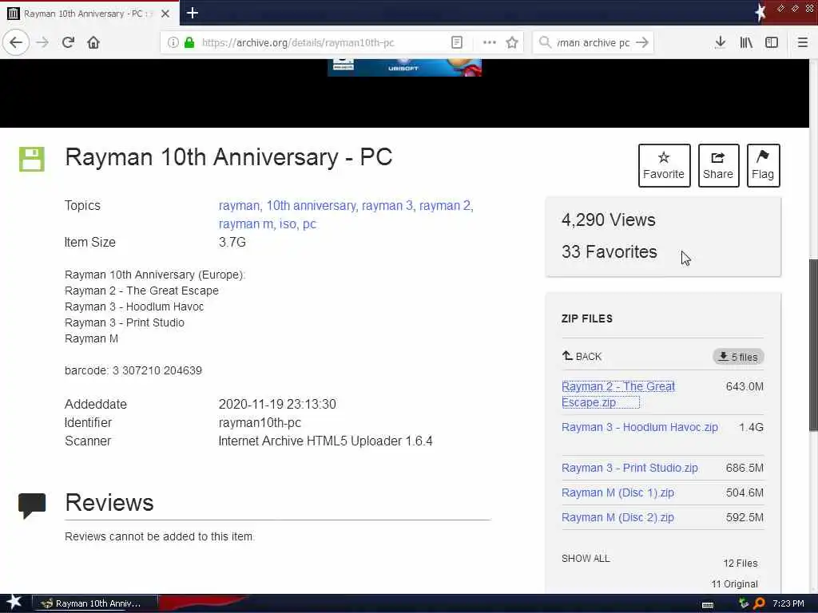Open the 'pc' topic link

point(309,224)
